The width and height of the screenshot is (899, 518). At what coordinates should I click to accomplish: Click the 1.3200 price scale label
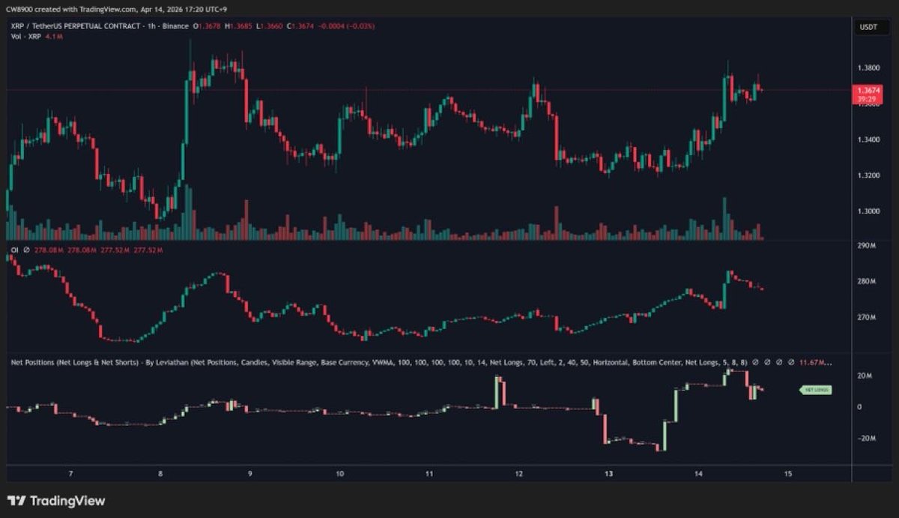tap(869, 175)
